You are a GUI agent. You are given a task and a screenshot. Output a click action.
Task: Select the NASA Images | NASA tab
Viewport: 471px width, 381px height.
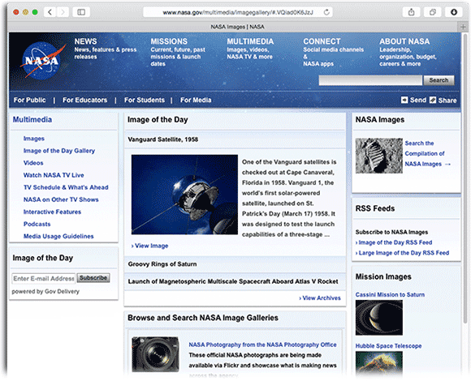(237, 27)
